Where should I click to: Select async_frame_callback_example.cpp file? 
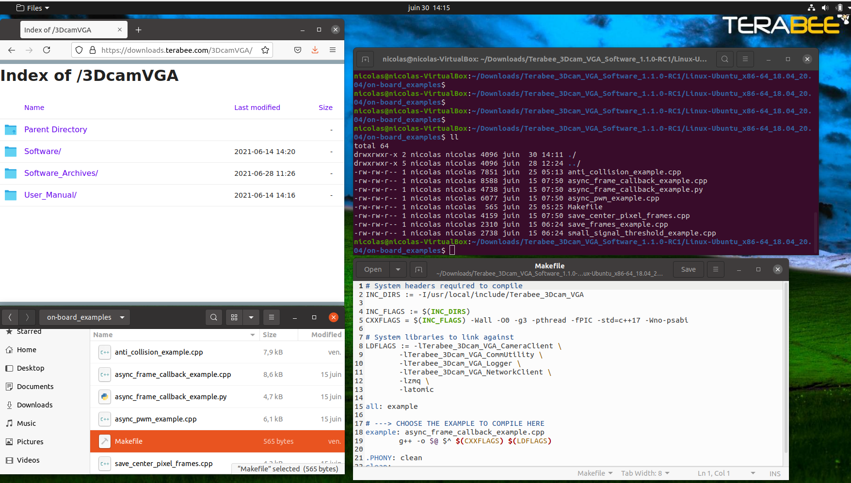click(217, 374)
